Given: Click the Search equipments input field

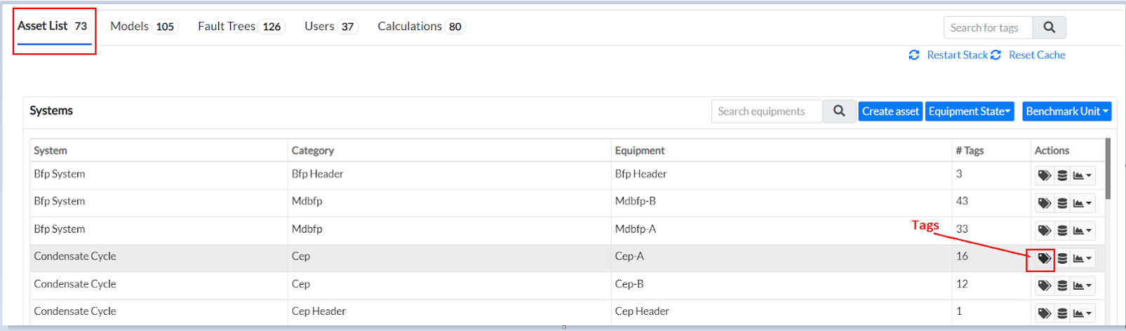Looking at the screenshot, I should click(x=767, y=112).
